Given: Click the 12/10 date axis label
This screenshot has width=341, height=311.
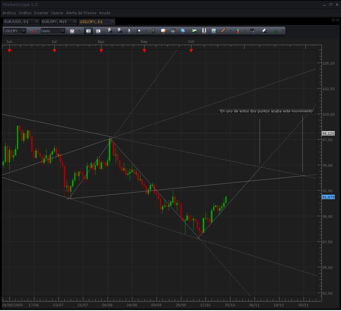Looking at the screenshot, I should click(x=205, y=305).
